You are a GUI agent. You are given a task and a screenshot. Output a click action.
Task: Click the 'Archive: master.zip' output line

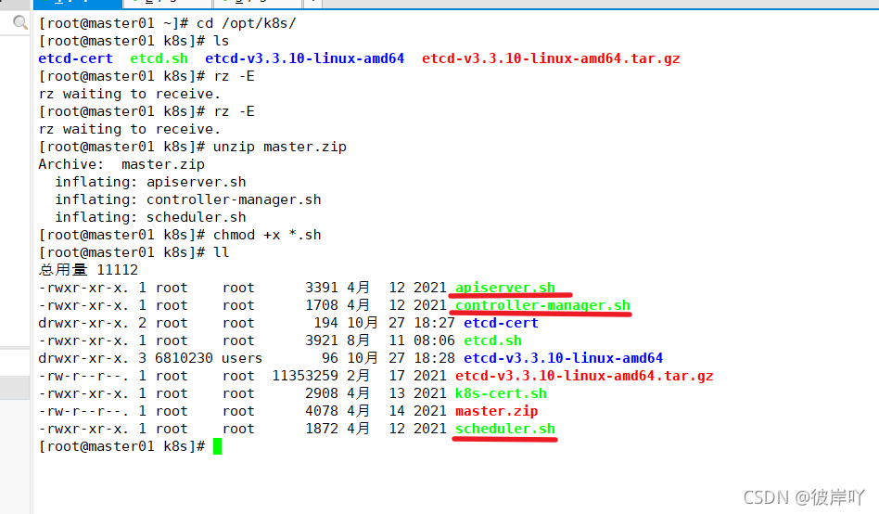(x=121, y=164)
